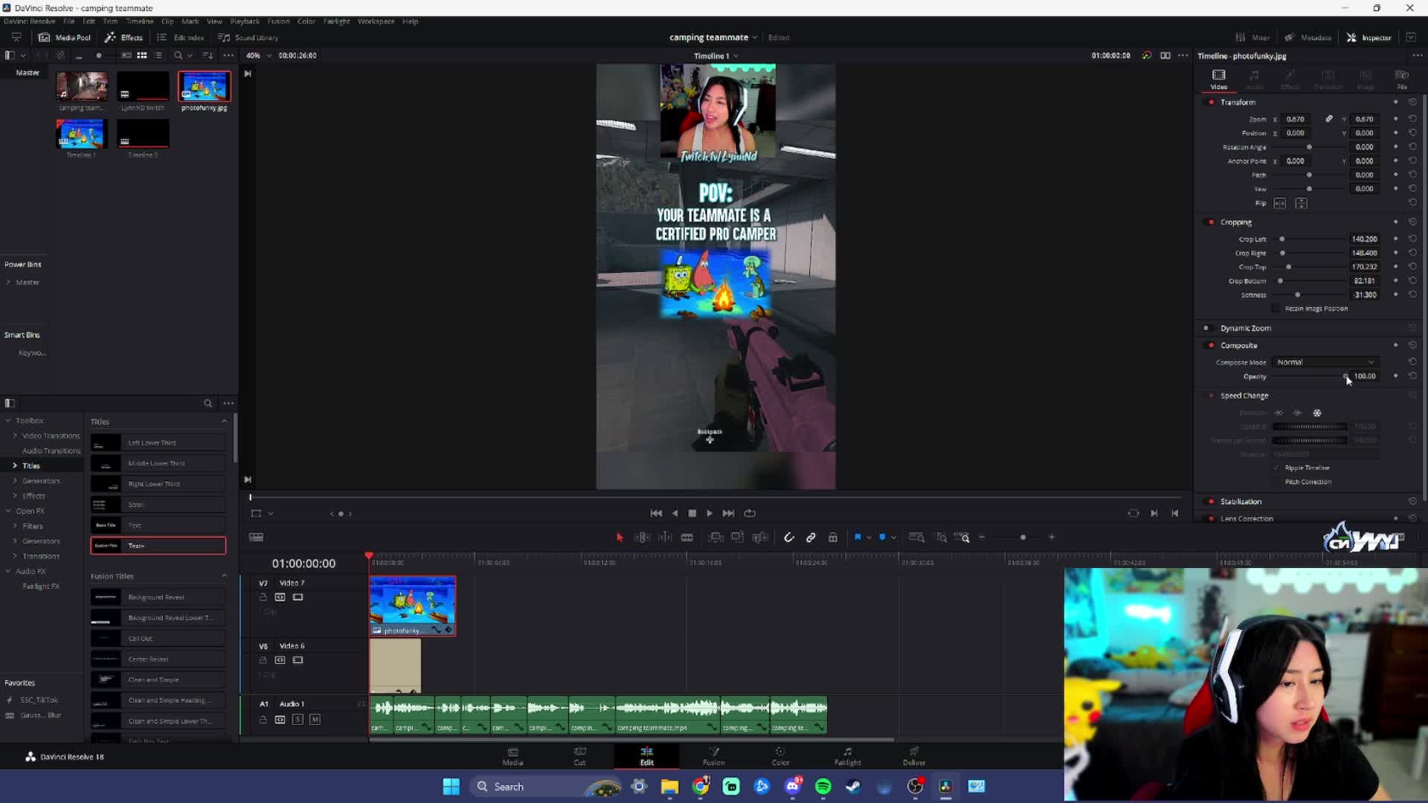Toggle Position Lock padlock in toolbar

[x=833, y=538]
